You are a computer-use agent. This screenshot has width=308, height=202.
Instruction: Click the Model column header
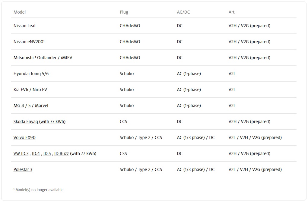(20, 12)
